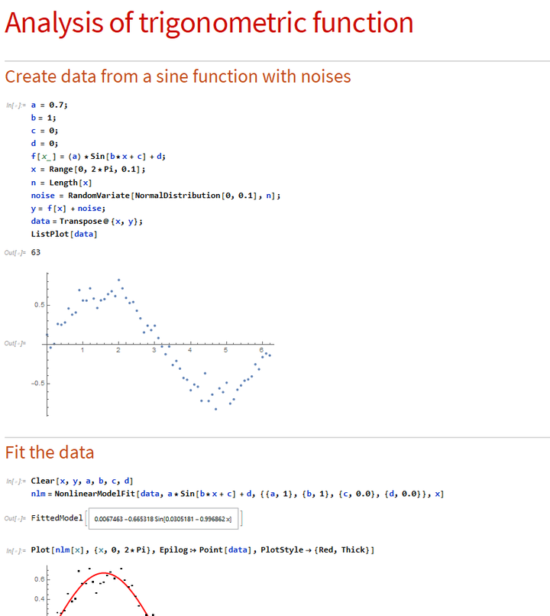Click the 'Clear[x, y, a, b, c, d]' line

tap(82, 481)
